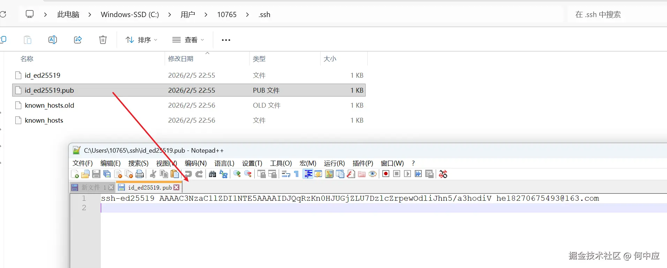The height and width of the screenshot is (268, 667).
Task: Click save recorded macro icon
Action: click(429, 174)
